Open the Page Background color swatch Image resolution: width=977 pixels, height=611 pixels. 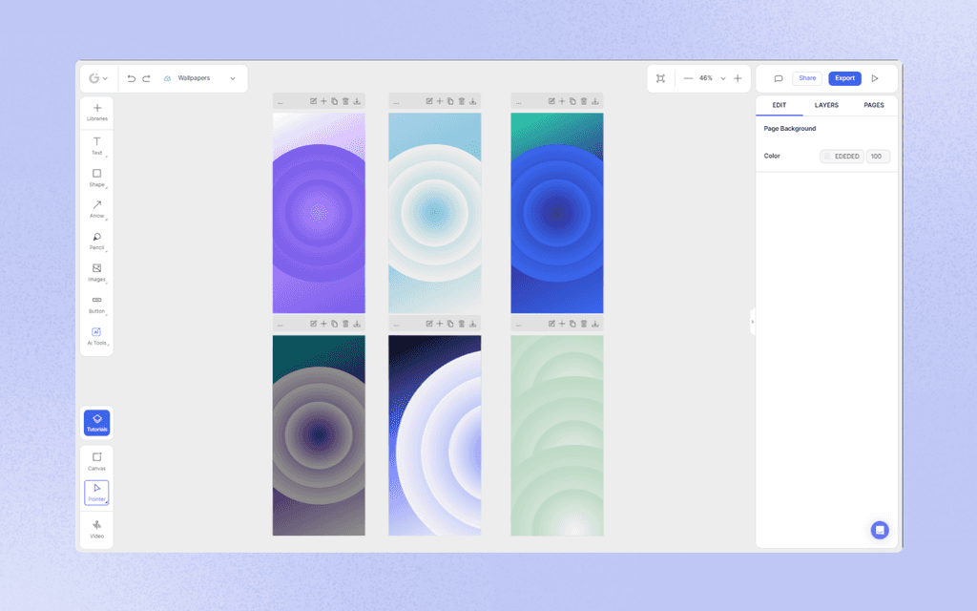826,156
